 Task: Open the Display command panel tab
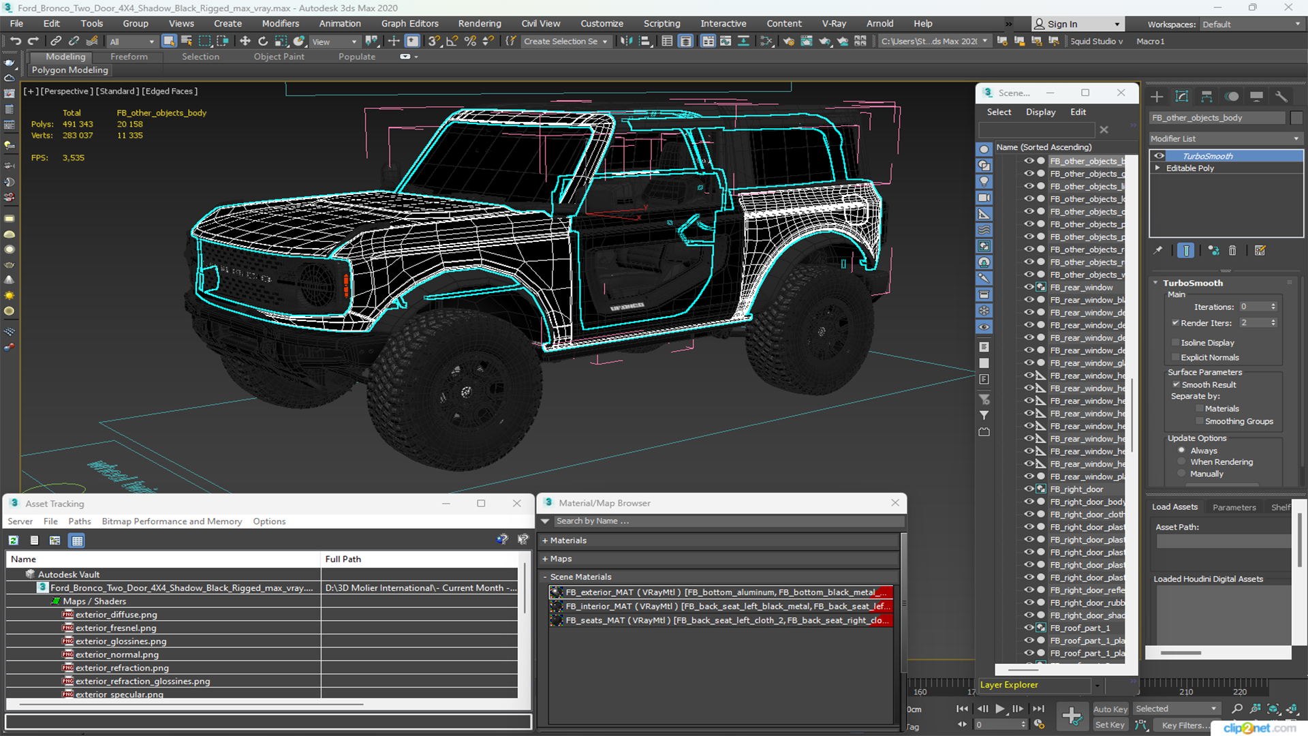point(1257,97)
